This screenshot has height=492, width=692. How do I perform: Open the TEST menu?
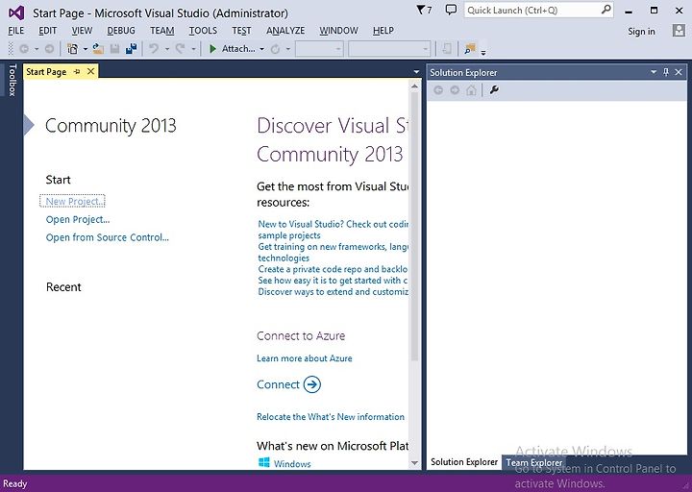pos(241,31)
